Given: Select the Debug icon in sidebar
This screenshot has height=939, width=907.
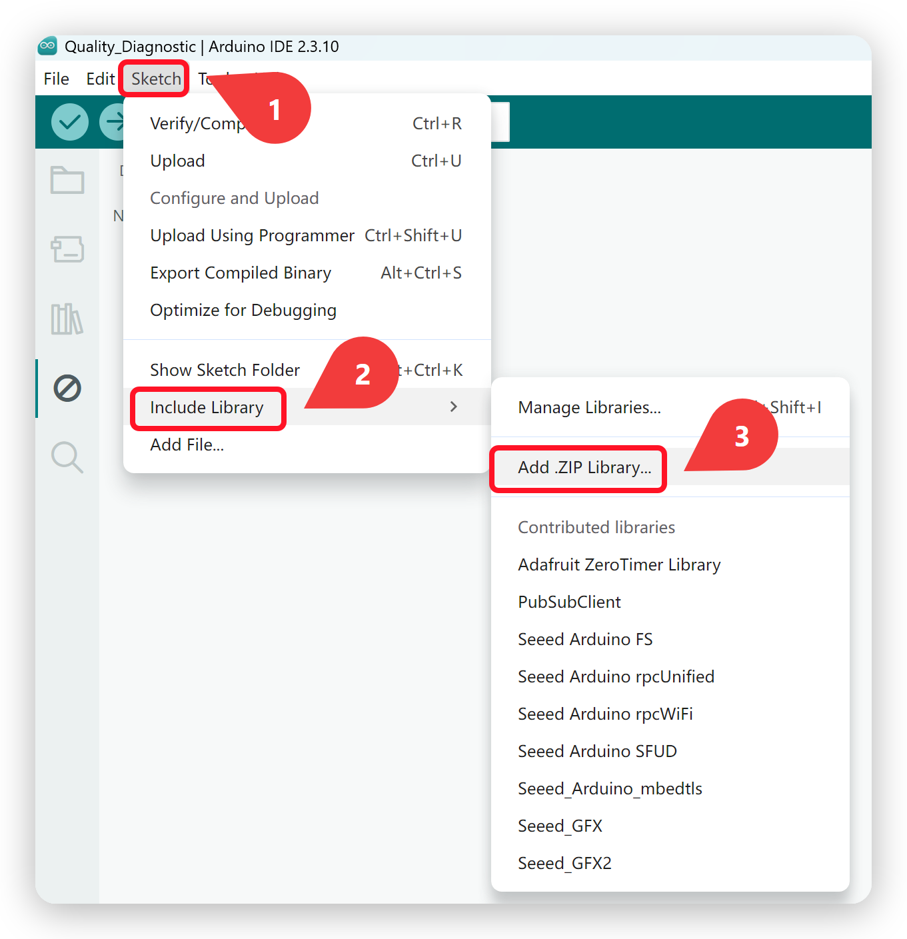Looking at the screenshot, I should [67, 388].
